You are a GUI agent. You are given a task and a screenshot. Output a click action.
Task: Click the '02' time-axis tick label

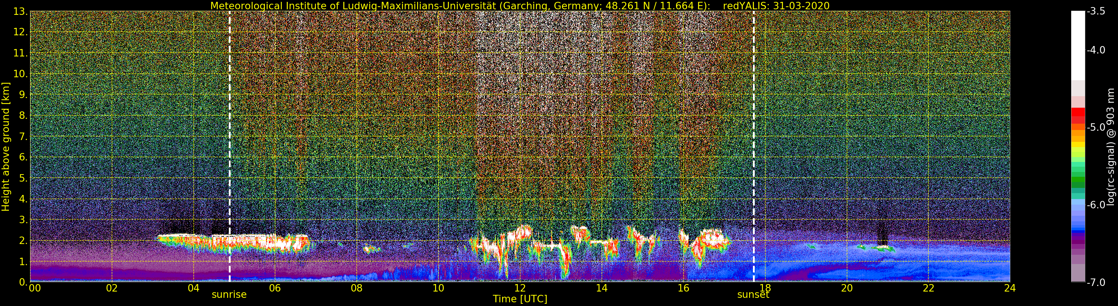112,288
